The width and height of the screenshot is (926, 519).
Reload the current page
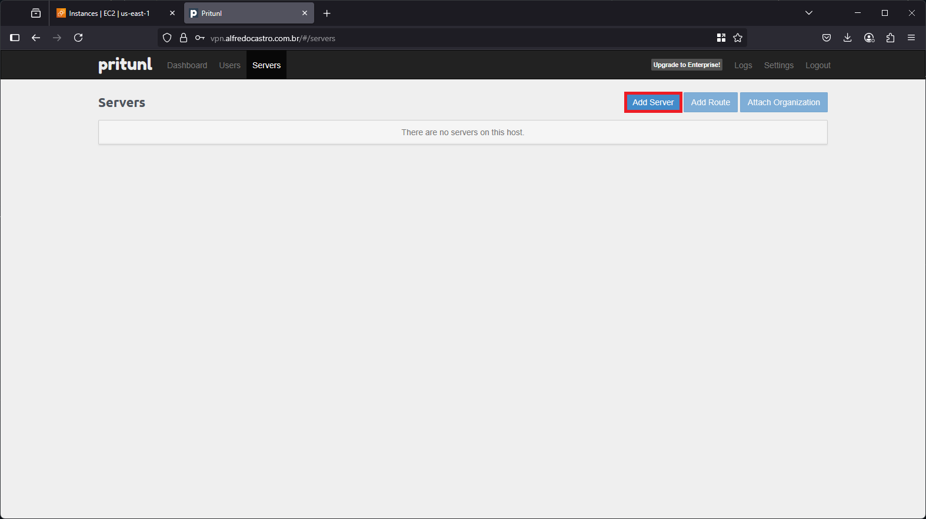pos(78,38)
